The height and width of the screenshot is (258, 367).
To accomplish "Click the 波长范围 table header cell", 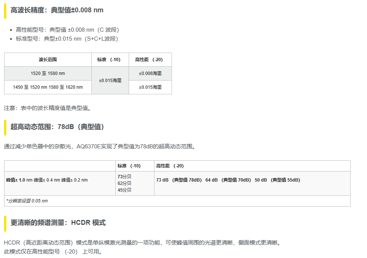I will coord(47,59).
